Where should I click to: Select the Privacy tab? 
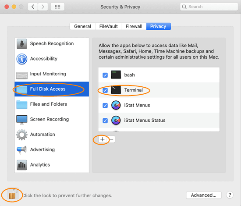pos(159,26)
